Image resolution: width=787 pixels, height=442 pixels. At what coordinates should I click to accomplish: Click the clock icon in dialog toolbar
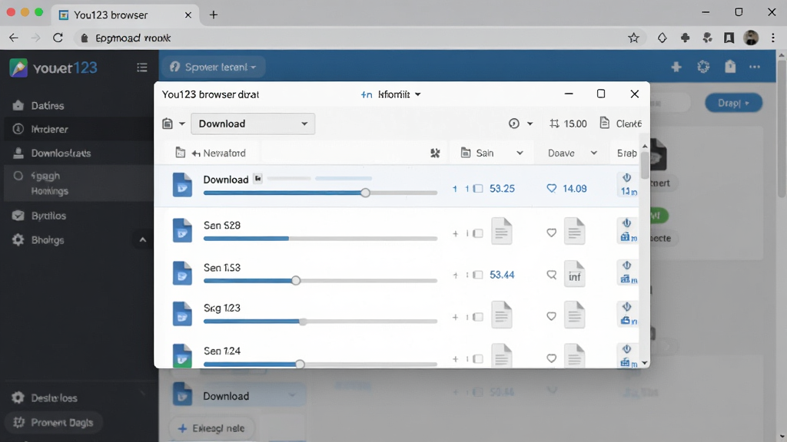pyautogui.click(x=513, y=124)
